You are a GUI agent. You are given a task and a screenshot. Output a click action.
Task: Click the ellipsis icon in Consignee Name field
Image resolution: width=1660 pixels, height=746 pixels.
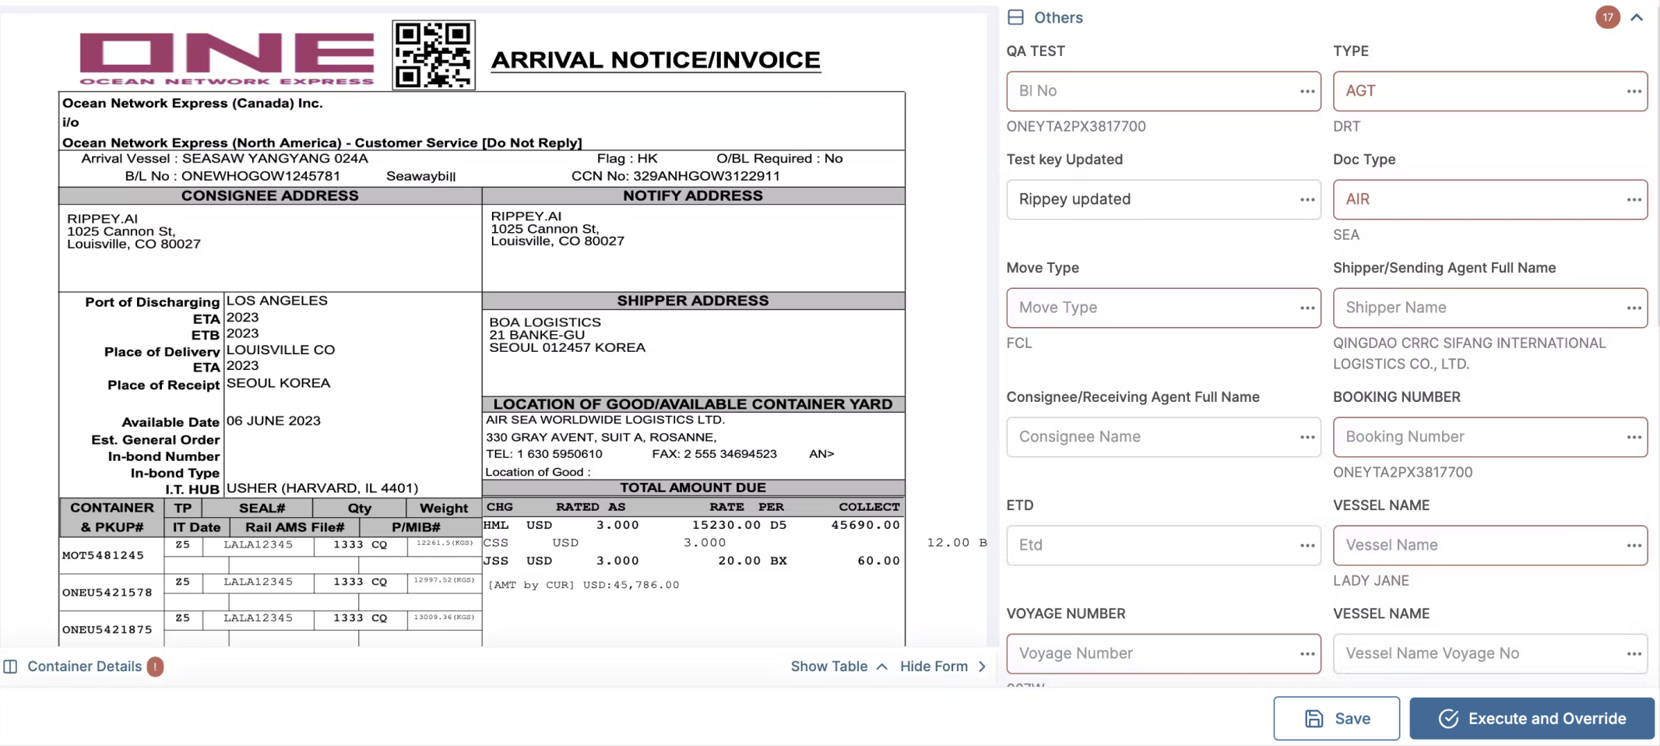pos(1307,437)
